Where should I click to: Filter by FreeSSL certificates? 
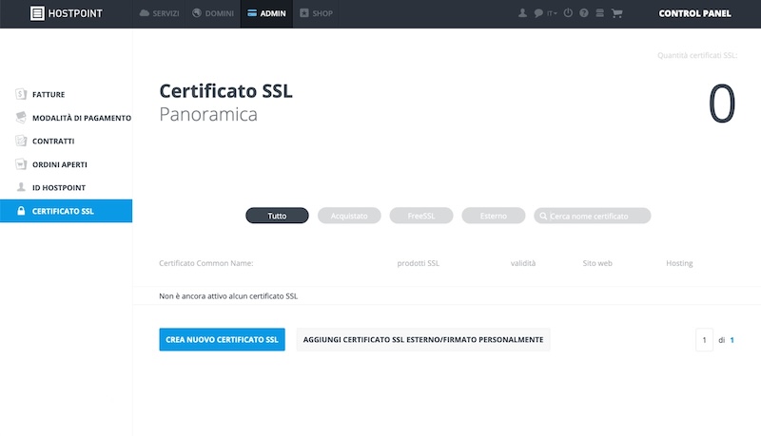pos(421,216)
